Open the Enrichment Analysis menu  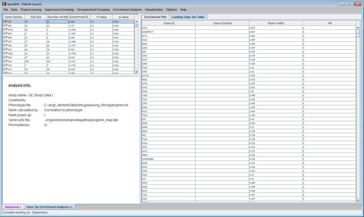pyautogui.click(x=127, y=10)
